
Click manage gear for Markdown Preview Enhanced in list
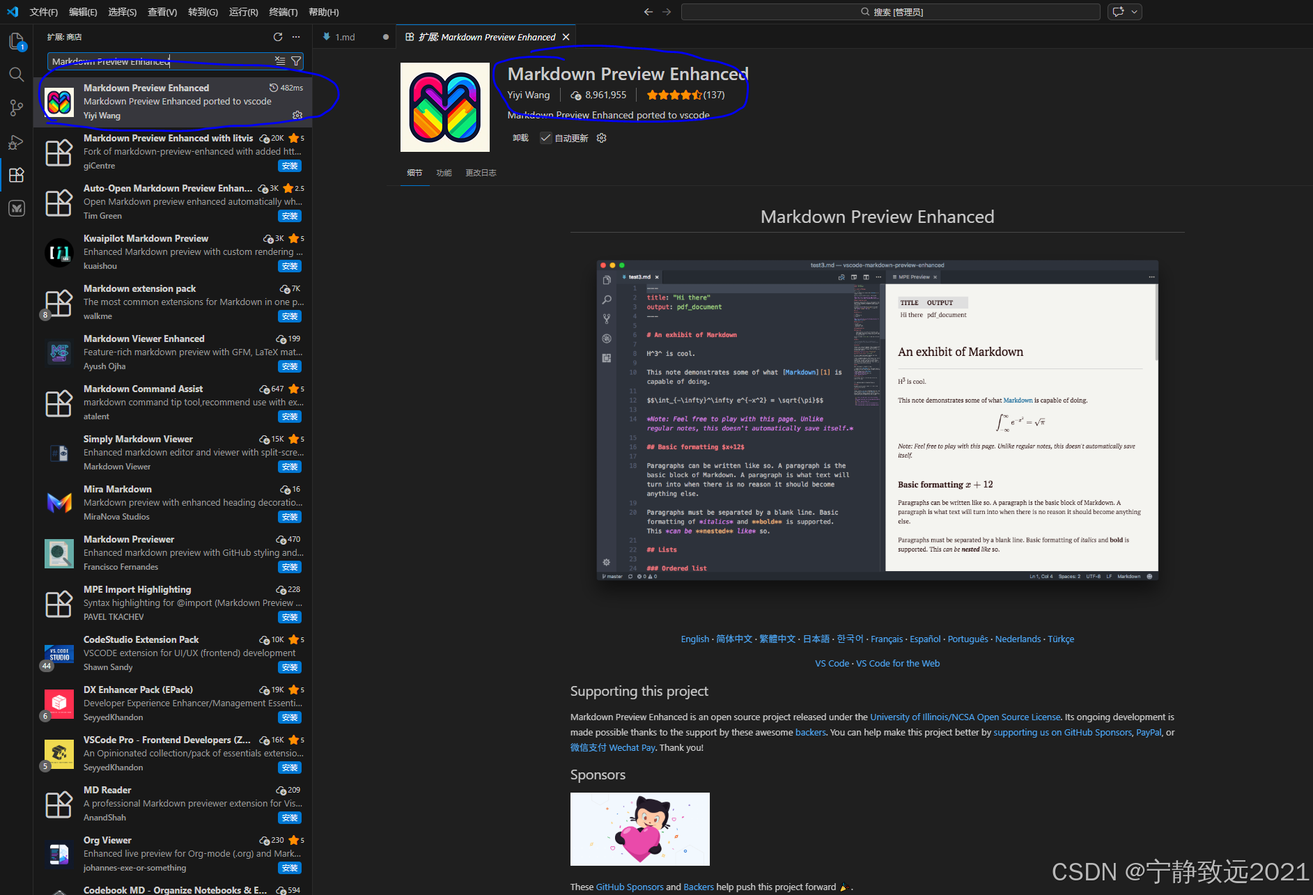pyautogui.click(x=297, y=115)
